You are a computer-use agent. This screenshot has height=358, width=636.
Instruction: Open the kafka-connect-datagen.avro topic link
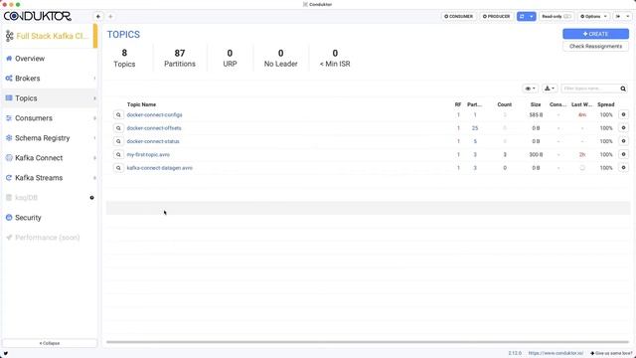coord(159,168)
